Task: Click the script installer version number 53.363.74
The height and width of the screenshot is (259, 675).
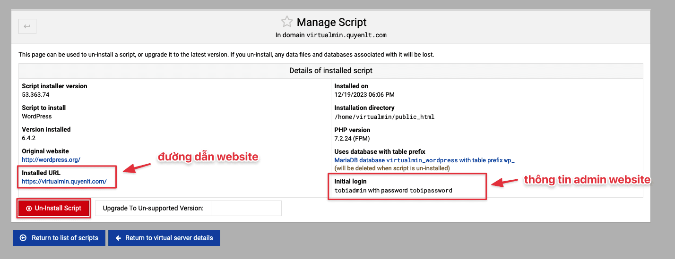Action: pyautogui.click(x=35, y=94)
